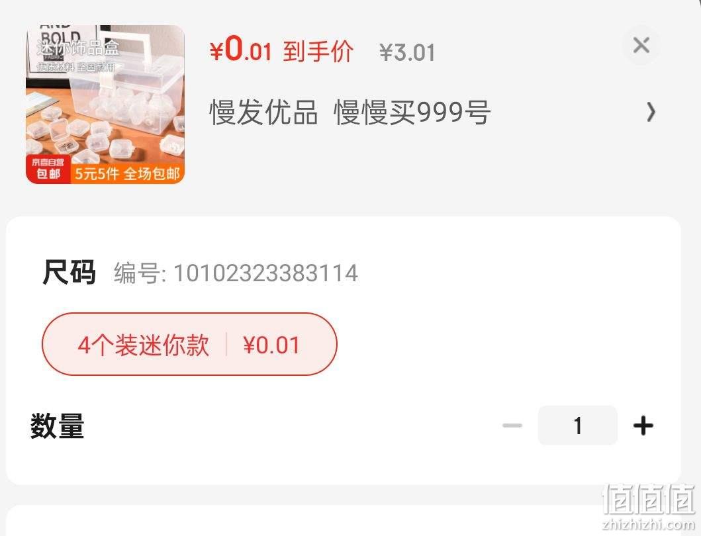701x536 pixels.
Task: Tap the ¥0.01 price inside size pill
Action: 271,345
